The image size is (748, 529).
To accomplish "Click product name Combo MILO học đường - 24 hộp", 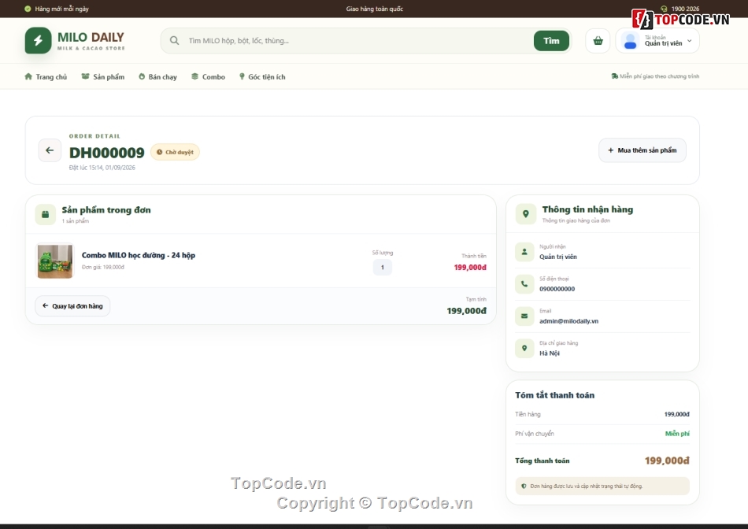I will click(139, 255).
